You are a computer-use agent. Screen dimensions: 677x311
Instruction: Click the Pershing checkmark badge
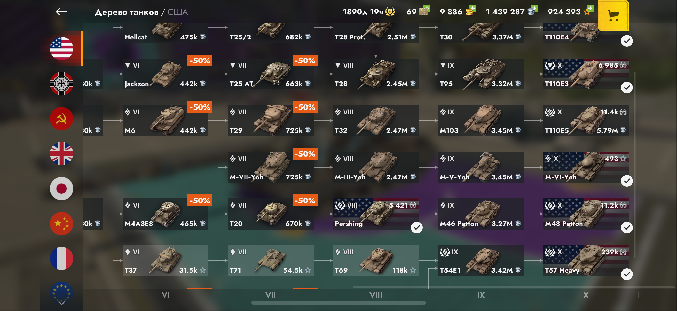(x=416, y=227)
